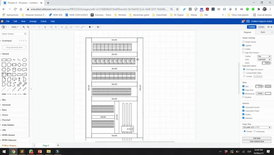
Task: Click magnifier icon in Search Shapes box
Action: (x=25, y=34)
